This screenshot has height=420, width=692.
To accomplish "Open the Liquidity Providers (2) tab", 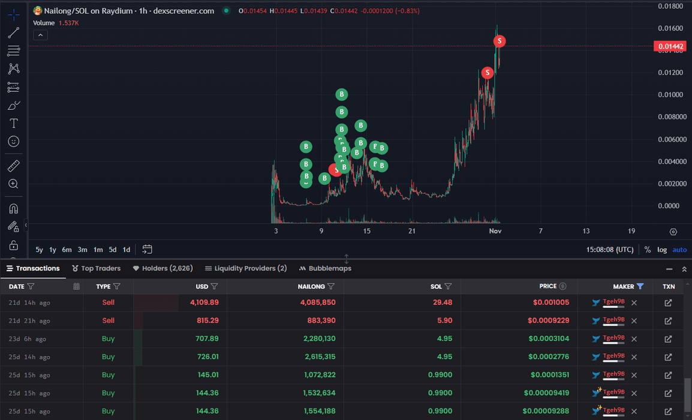I will pyautogui.click(x=246, y=268).
